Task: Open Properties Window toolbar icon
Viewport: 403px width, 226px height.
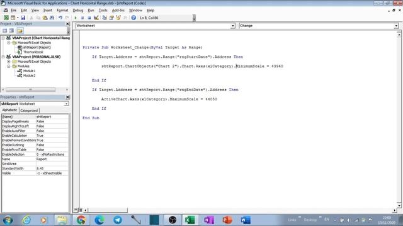Action: coord(111,18)
